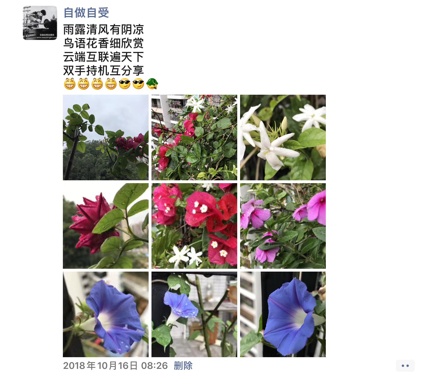Open the two-dot more actions button
The height and width of the screenshot is (378, 439).
tap(405, 366)
